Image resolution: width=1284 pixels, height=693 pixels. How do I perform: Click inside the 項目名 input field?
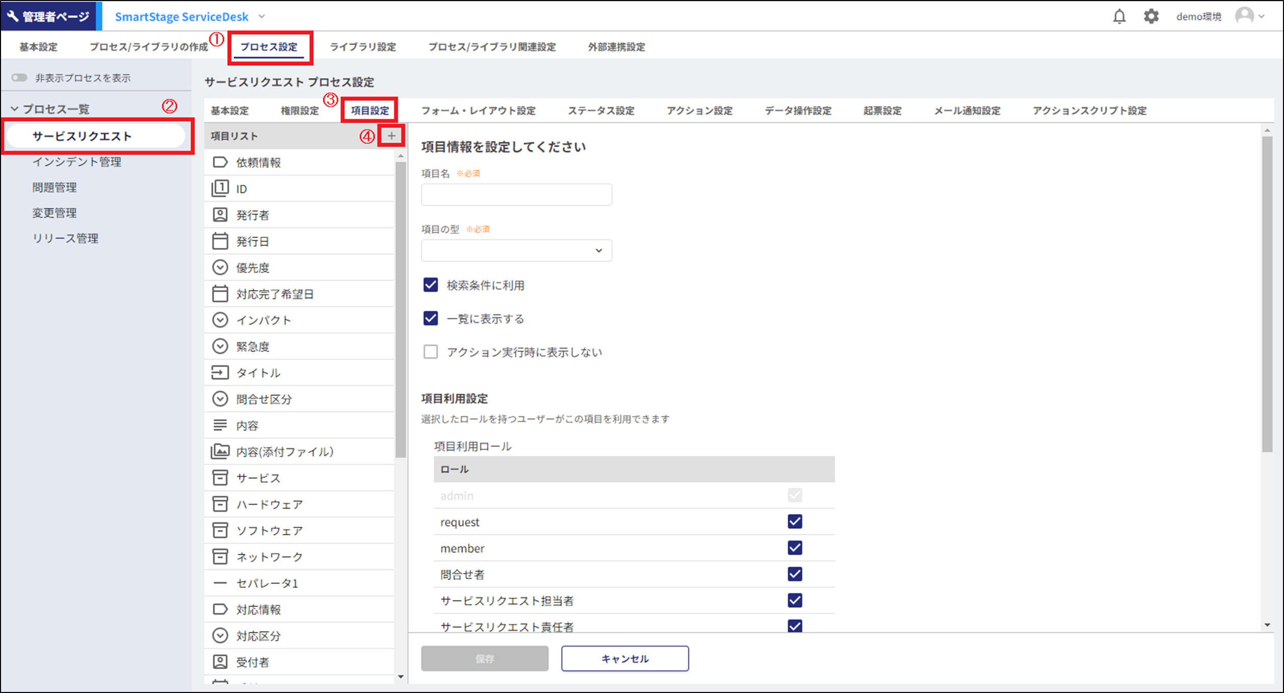click(x=516, y=194)
